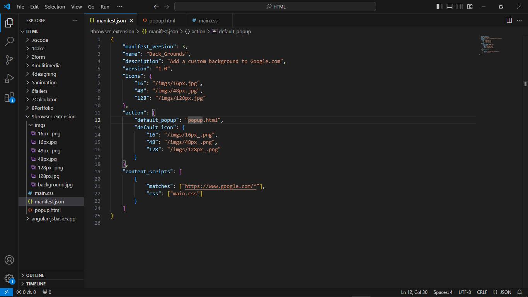The image size is (528, 297).
Task: Expand the OUTLINE section
Action: [35, 275]
